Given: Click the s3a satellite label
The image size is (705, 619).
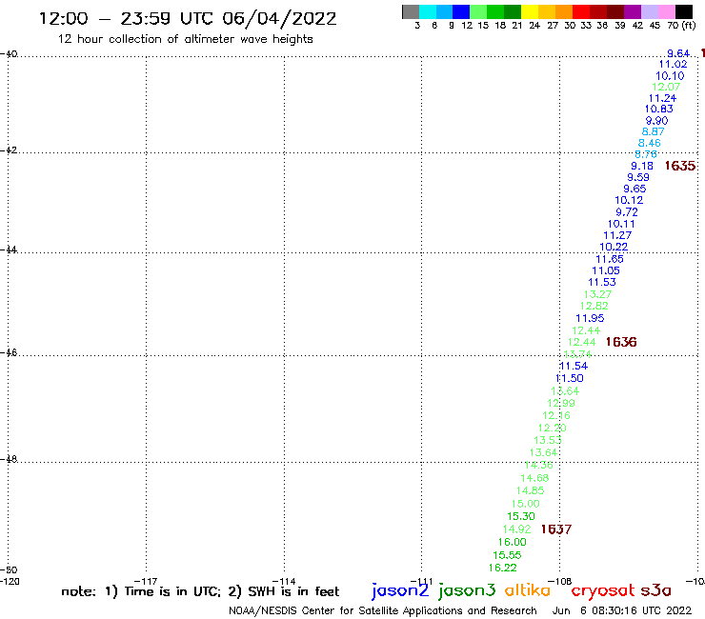Looking at the screenshot, I should pyautogui.click(x=655, y=590).
